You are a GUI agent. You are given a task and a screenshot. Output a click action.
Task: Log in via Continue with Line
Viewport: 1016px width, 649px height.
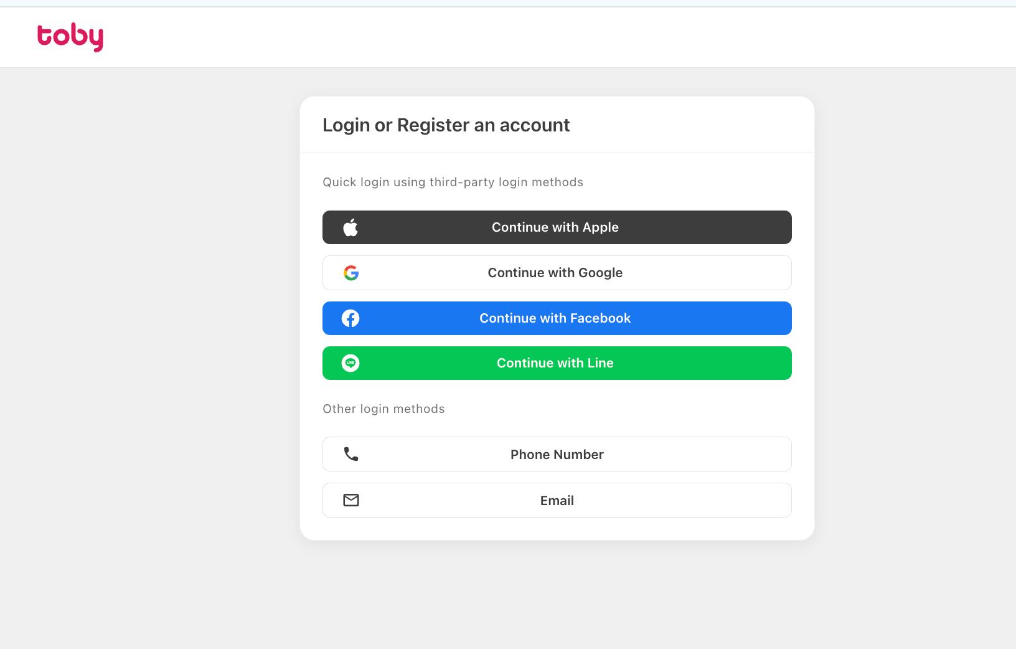pos(557,363)
